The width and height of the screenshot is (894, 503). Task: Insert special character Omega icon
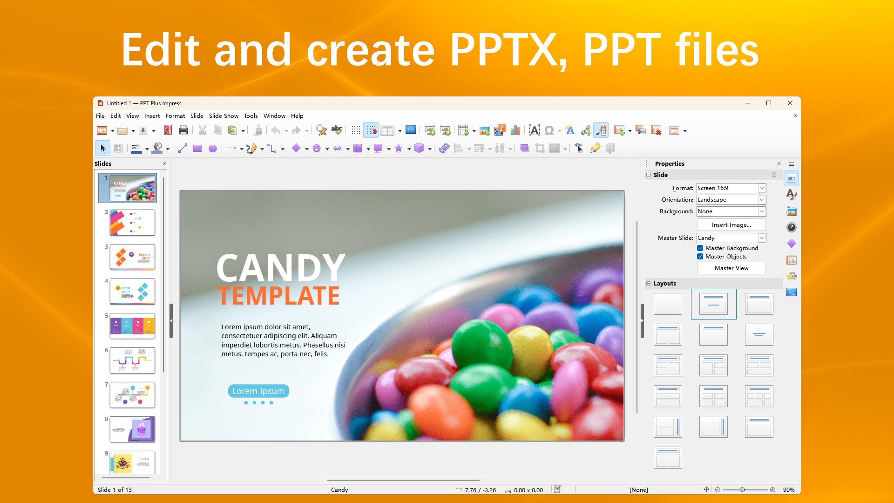point(549,130)
